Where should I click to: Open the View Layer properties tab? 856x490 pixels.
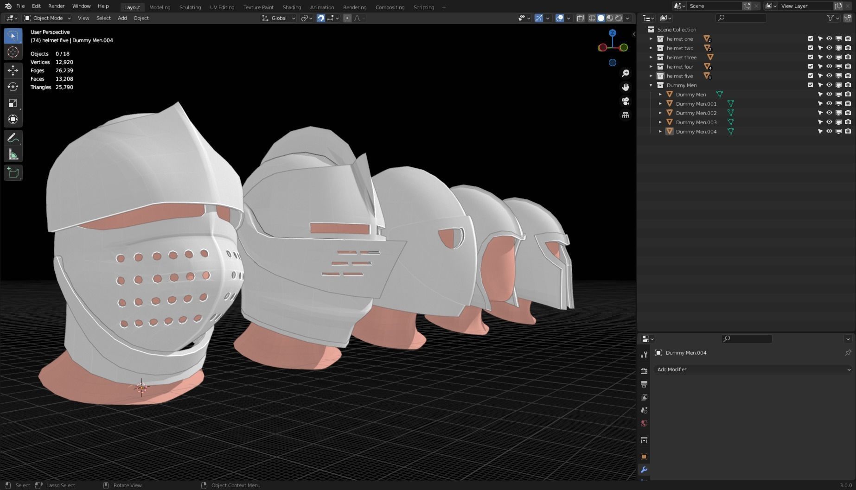tap(644, 397)
